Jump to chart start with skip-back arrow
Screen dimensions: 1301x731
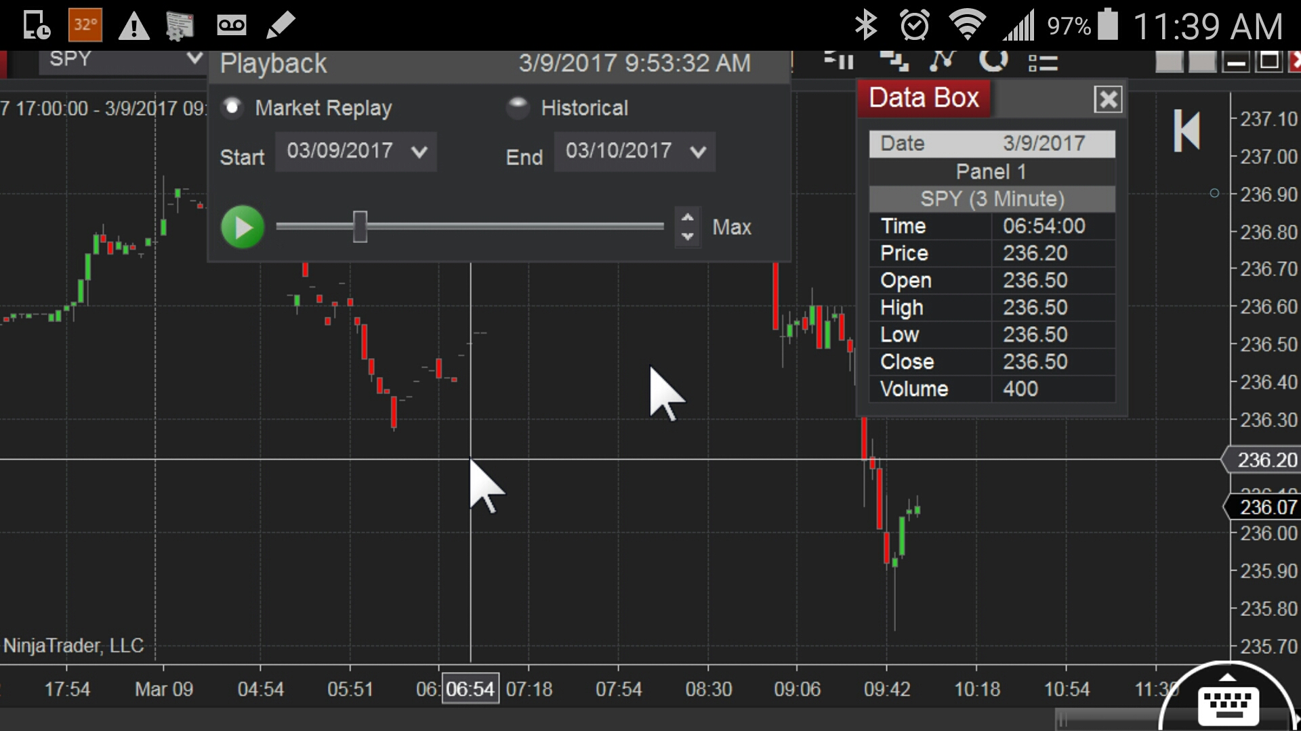click(x=1186, y=131)
